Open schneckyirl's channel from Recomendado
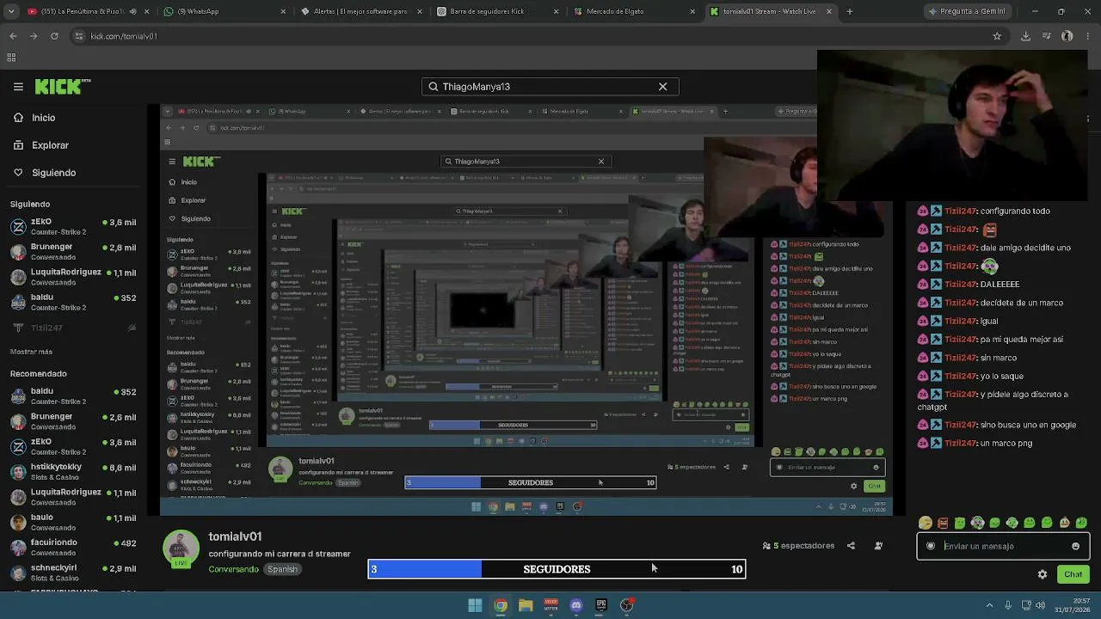 (x=73, y=572)
